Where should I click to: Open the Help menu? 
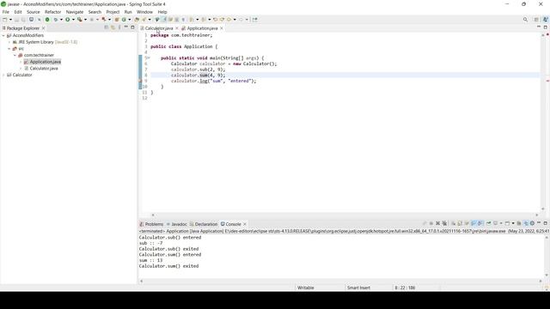(x=162, y=12)
